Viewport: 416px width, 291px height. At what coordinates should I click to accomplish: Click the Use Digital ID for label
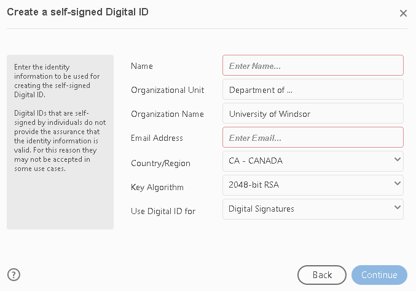[163, 211]
